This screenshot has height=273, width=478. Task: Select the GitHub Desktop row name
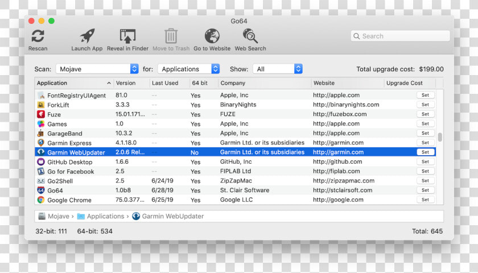pyautogui.click(x=70, y=162)
